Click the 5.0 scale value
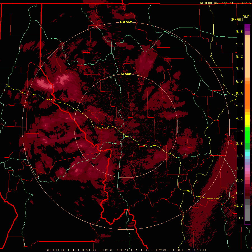 (239, 106)
